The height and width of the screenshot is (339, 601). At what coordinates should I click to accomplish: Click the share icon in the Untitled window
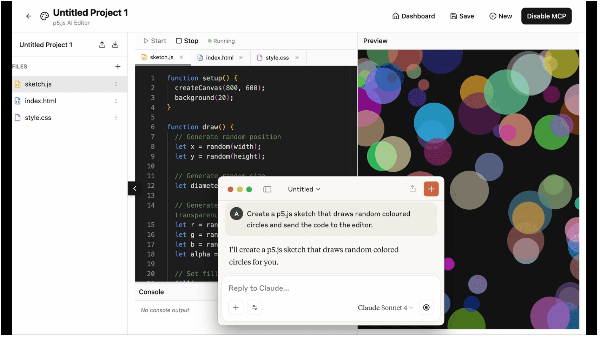click(412, 189)
